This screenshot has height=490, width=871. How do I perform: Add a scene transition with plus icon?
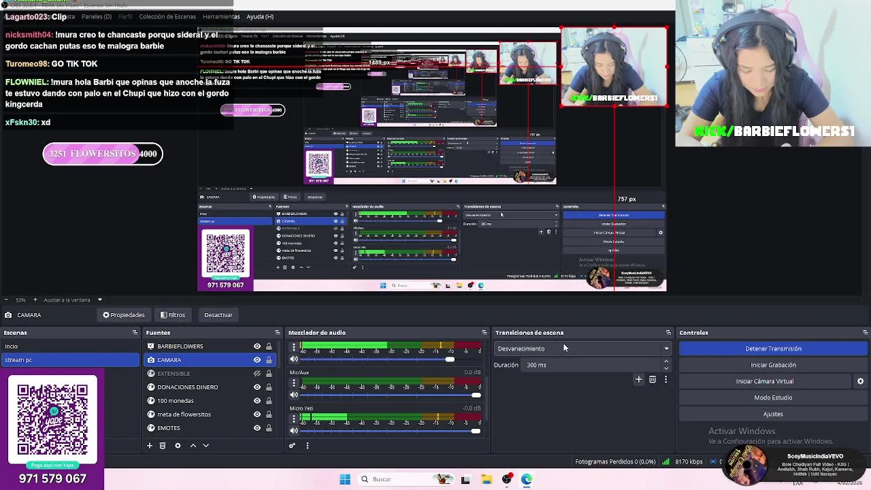tap(638, 380)
